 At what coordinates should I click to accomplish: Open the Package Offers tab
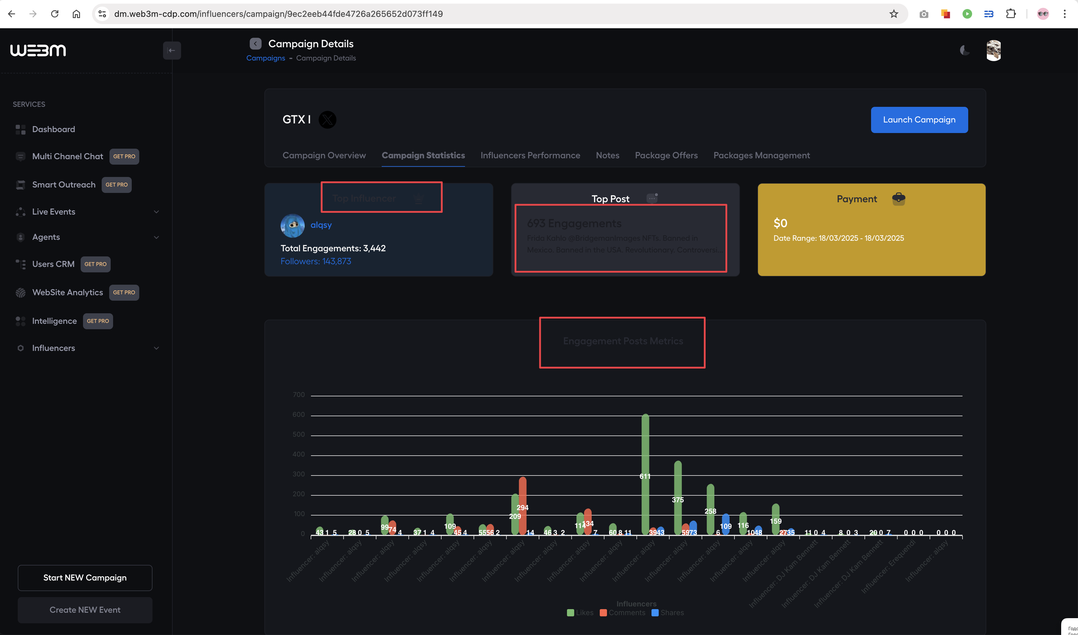[x=666, y=155]
